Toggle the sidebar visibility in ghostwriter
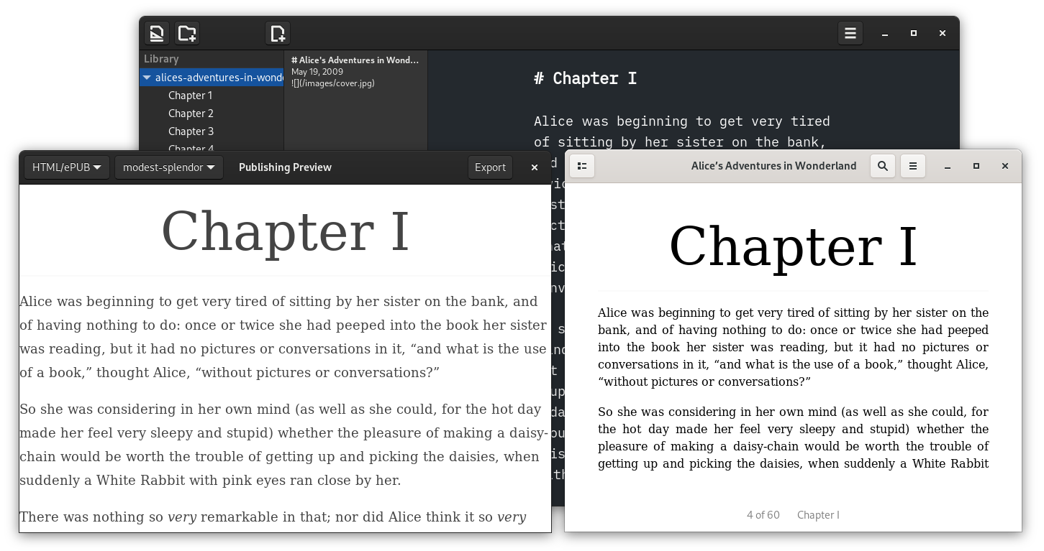 [x=156, y=33]
